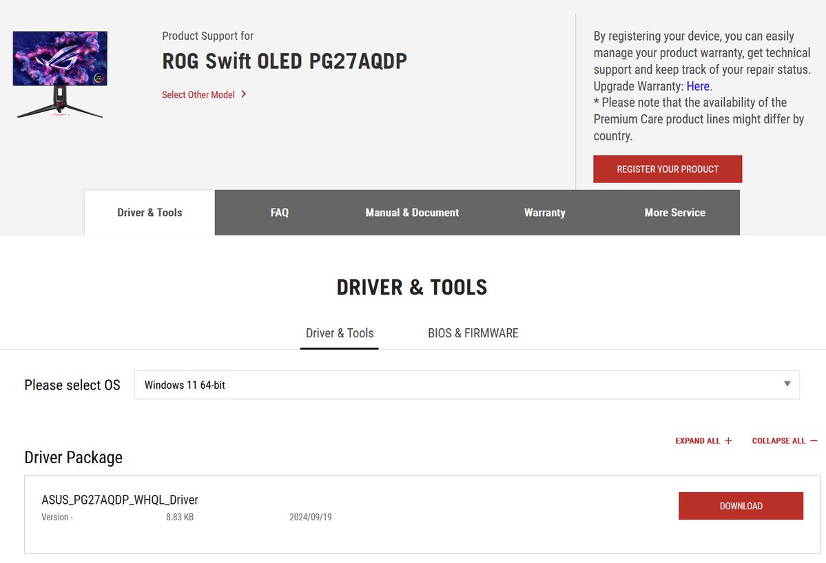Open the More Service tab
The image size is (826, 563).
675,213
